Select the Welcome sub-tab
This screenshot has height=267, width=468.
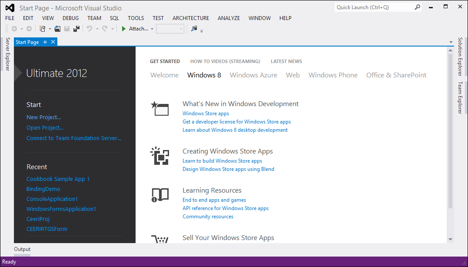point(164,75)
